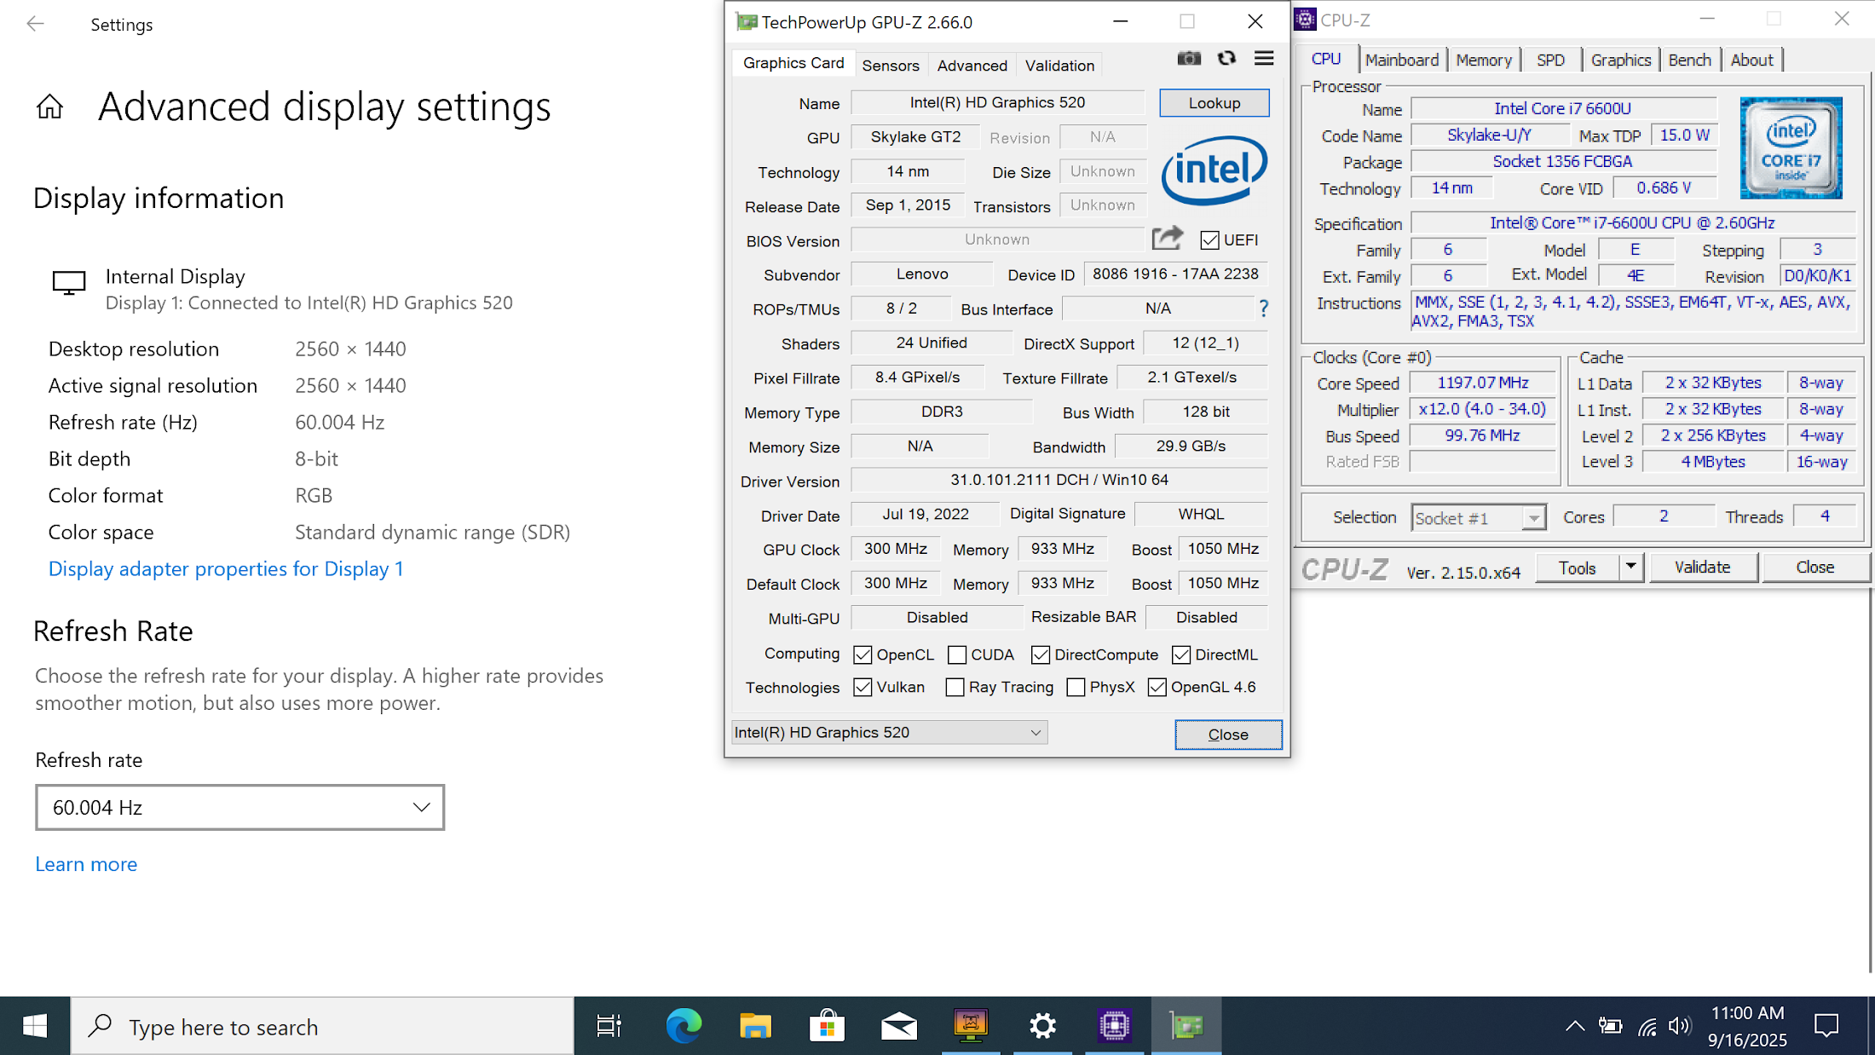This screenshot has height=1055, width=1875.
Task: Click the Intel Core i7 badge in CPU-Z
Action: (x=1791, y=148)
